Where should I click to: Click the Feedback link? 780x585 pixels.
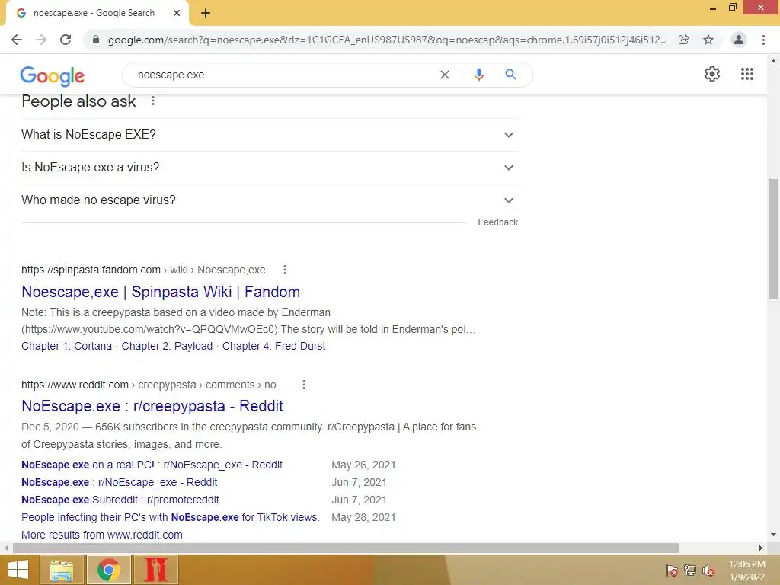point(498,222)
